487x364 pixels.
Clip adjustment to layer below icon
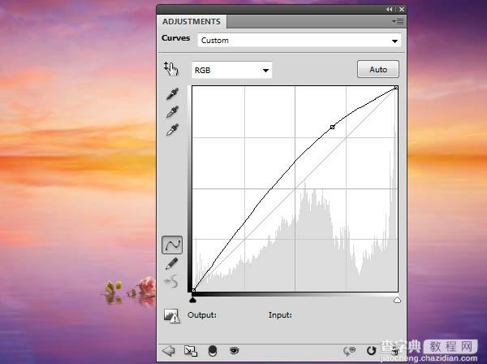coord(213,351)
